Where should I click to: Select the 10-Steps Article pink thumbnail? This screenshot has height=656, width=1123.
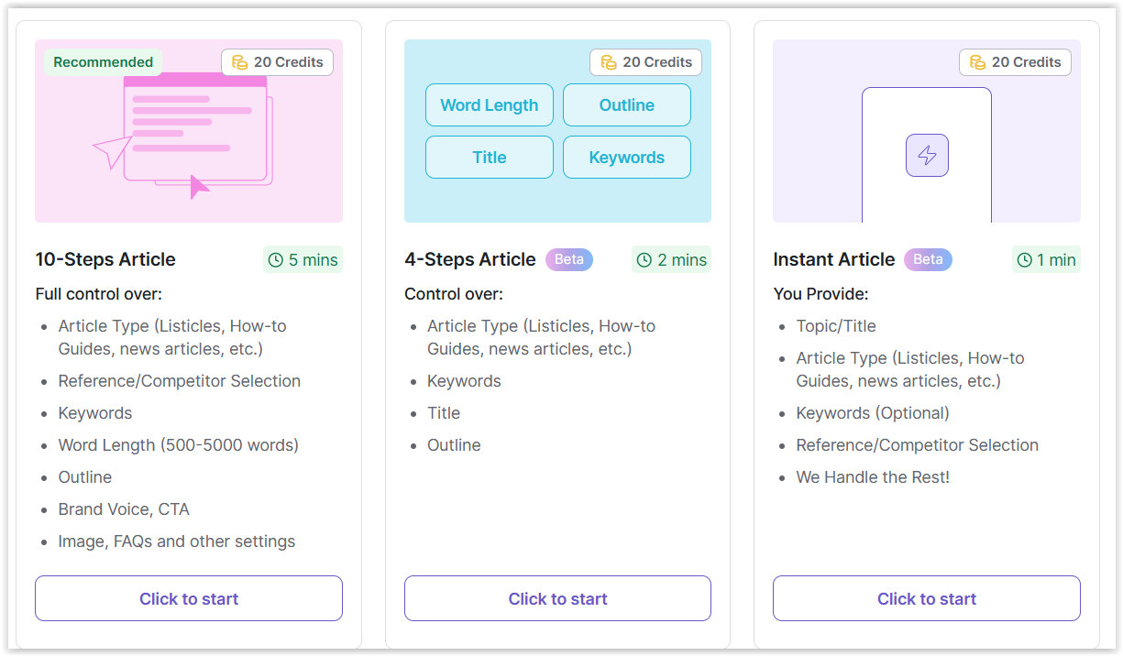(189, 131)
